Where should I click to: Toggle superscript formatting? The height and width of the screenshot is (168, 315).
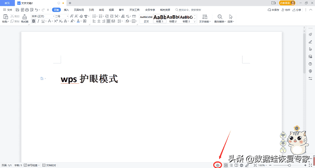[x=56, y=21]
